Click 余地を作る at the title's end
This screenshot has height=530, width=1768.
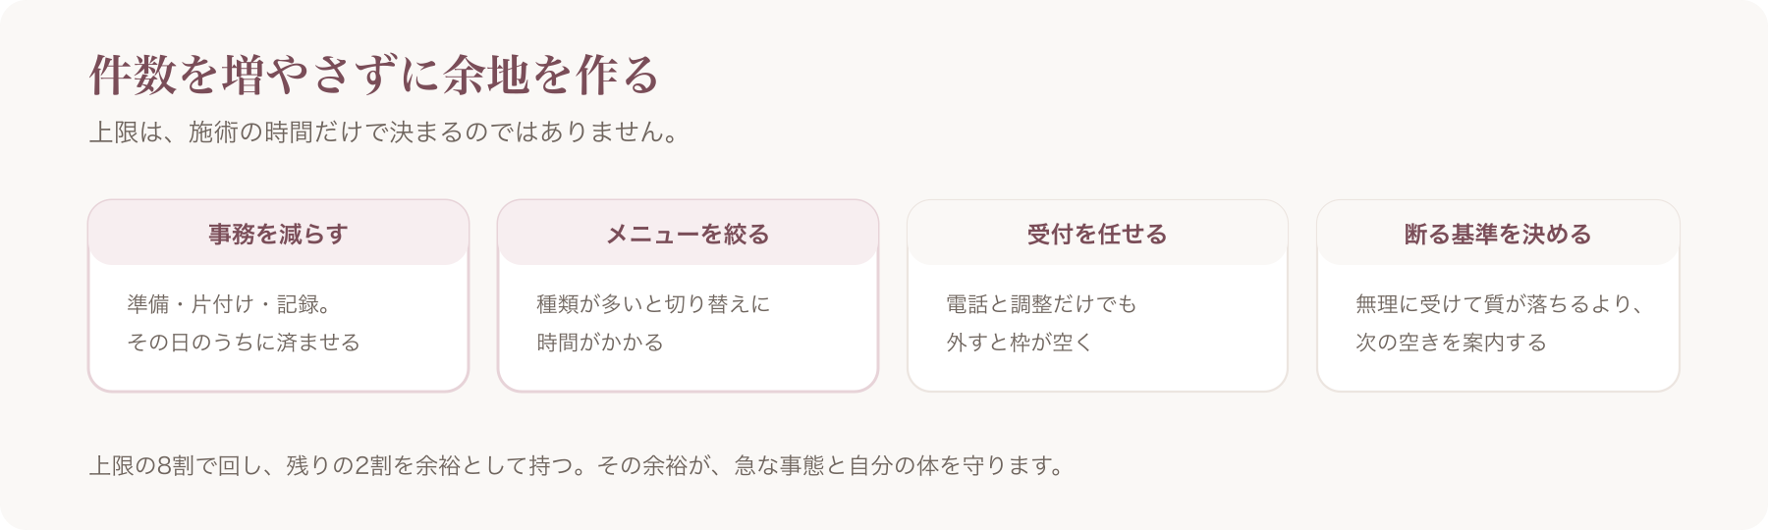pyautogui.click(x=551, y=75)
